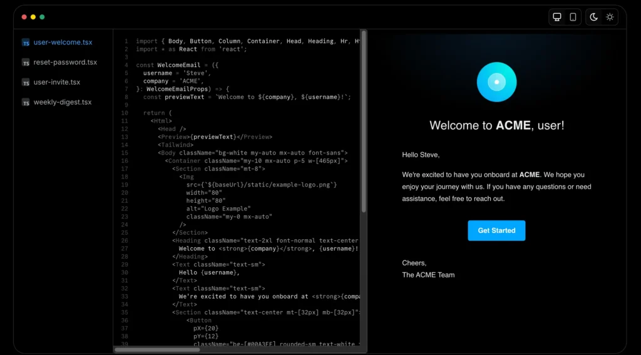Enable dark theme with moon icon
This screenshot has width=641, height=355.
(594, 17)
